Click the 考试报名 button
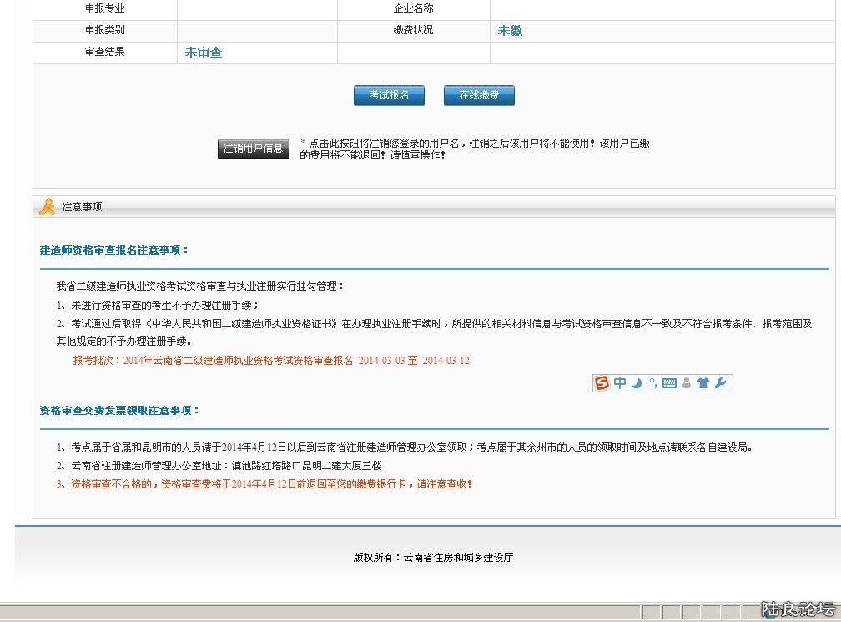 389,95
